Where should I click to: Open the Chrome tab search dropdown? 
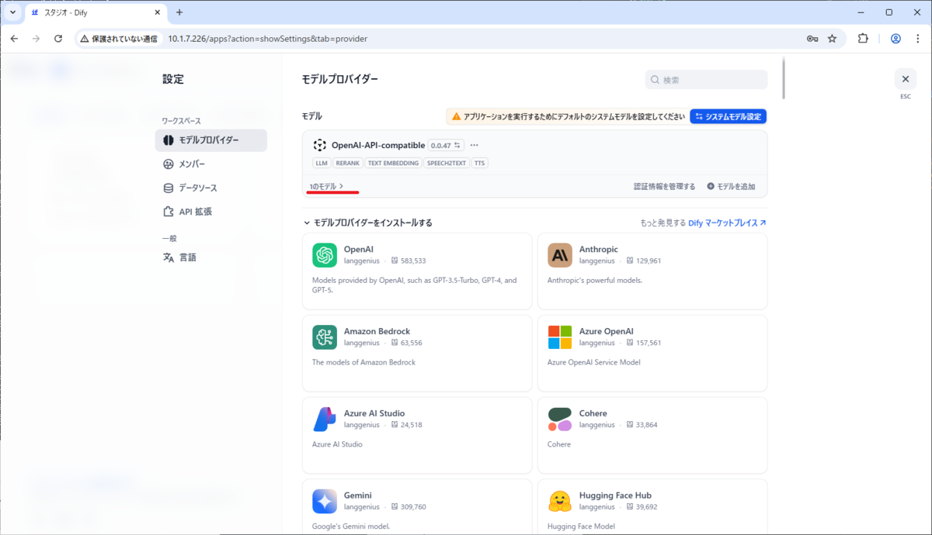[x=12, y=12]
